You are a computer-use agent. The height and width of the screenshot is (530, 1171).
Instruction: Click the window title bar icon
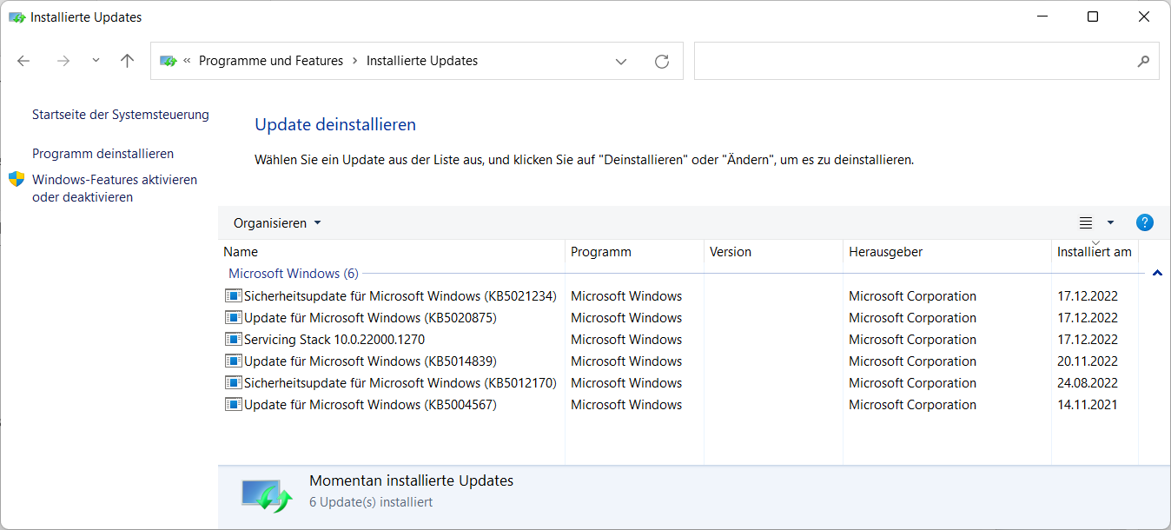coord(17,17)
